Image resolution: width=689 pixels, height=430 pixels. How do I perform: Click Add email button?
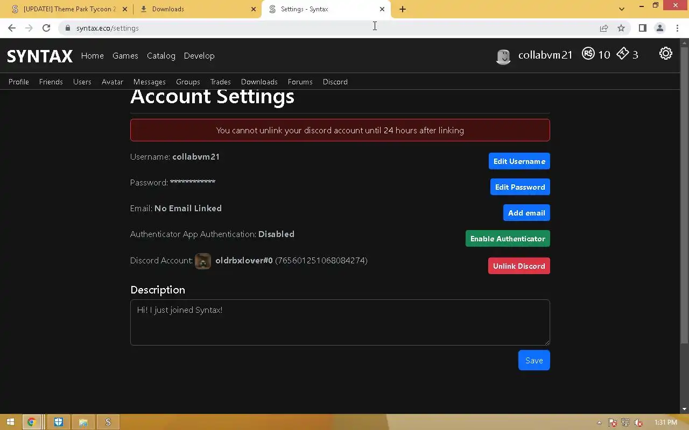click(x=526, y=213)
